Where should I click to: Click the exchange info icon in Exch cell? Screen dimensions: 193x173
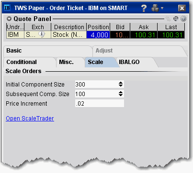42,34
